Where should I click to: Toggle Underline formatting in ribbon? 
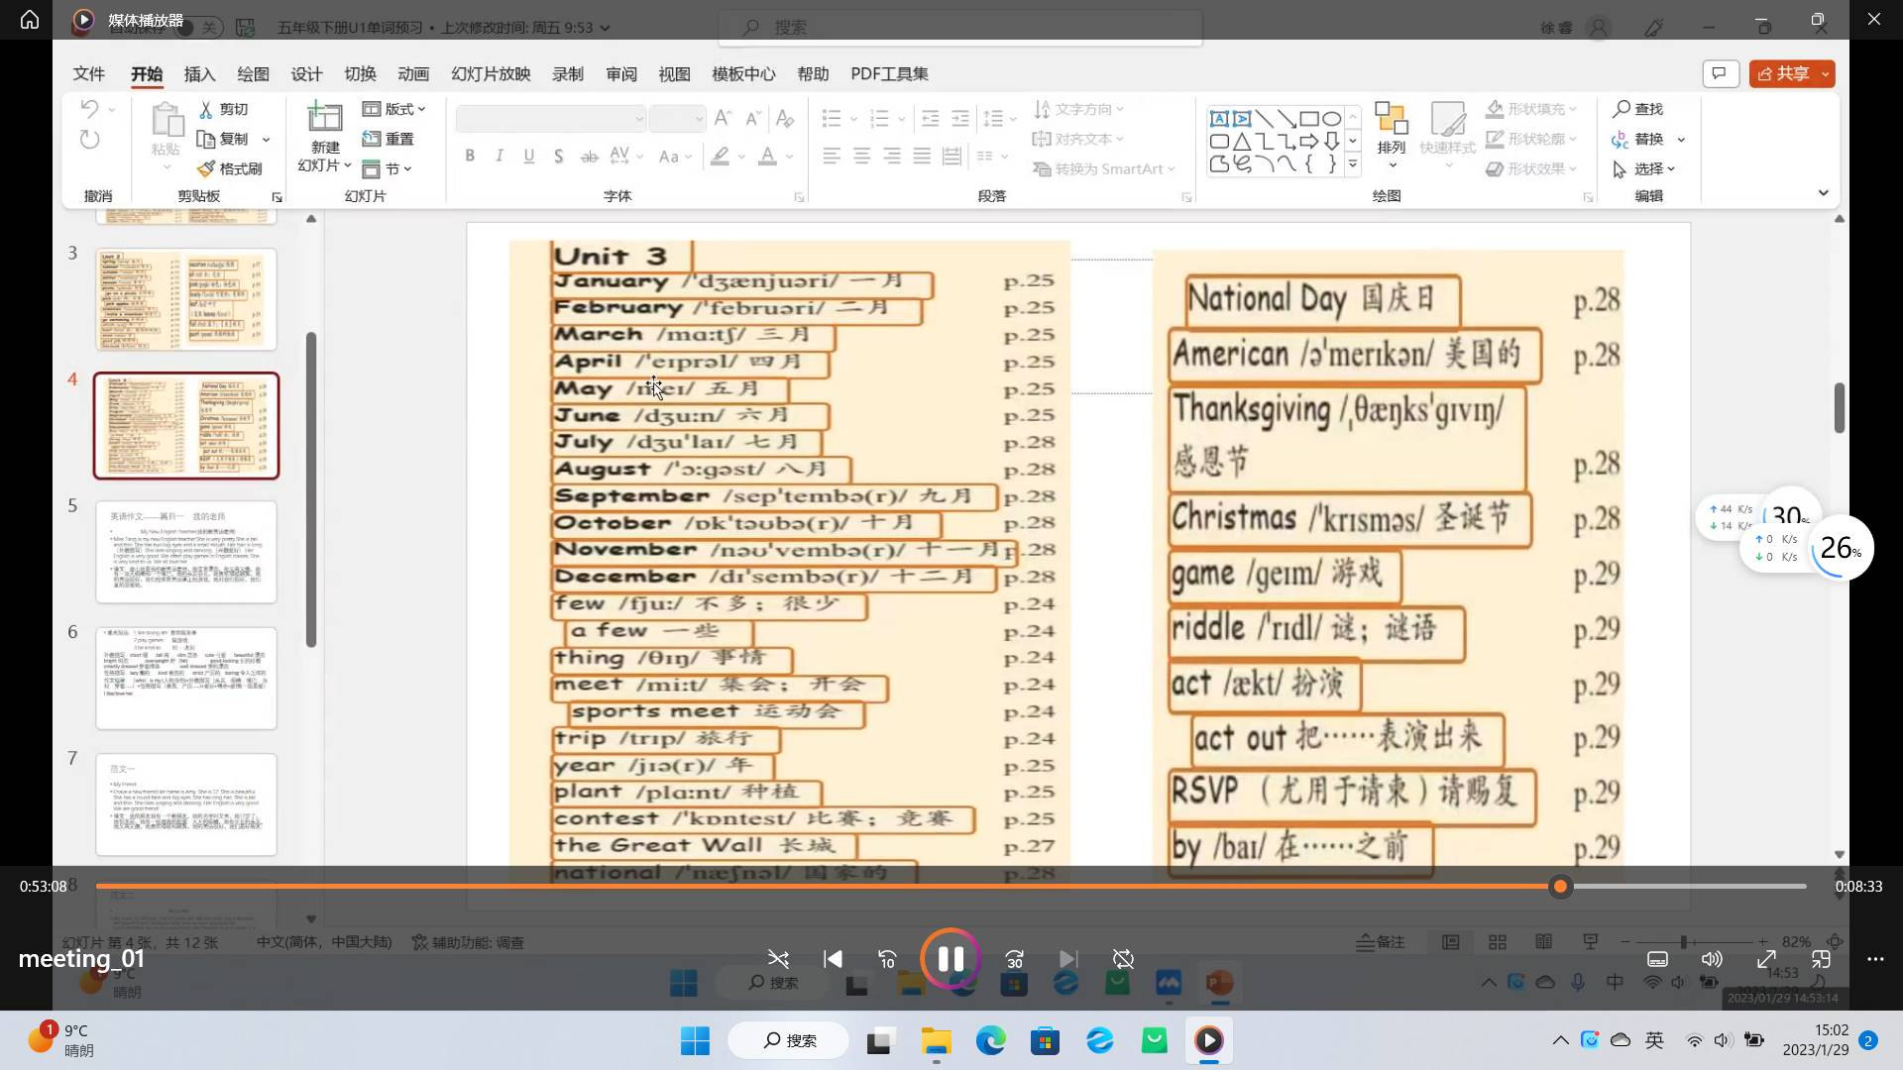click(x=529, y=156)
